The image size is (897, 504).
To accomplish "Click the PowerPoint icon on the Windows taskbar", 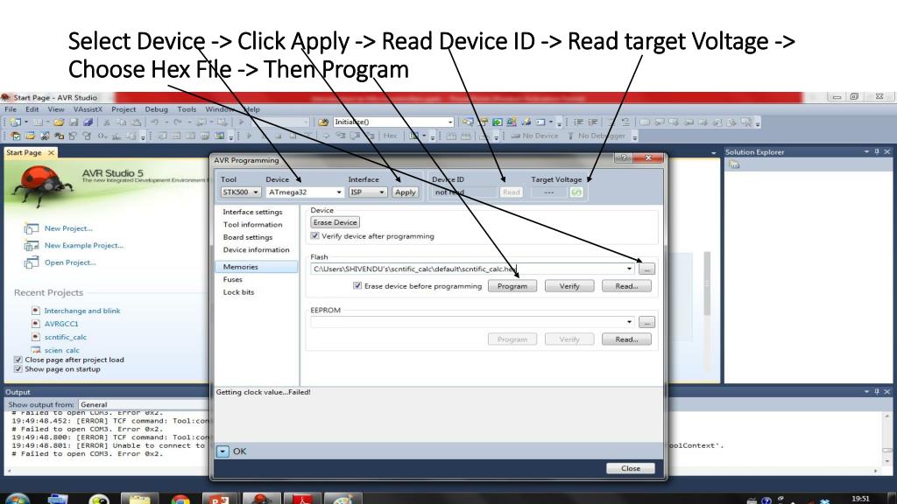I will click(219, 500).
